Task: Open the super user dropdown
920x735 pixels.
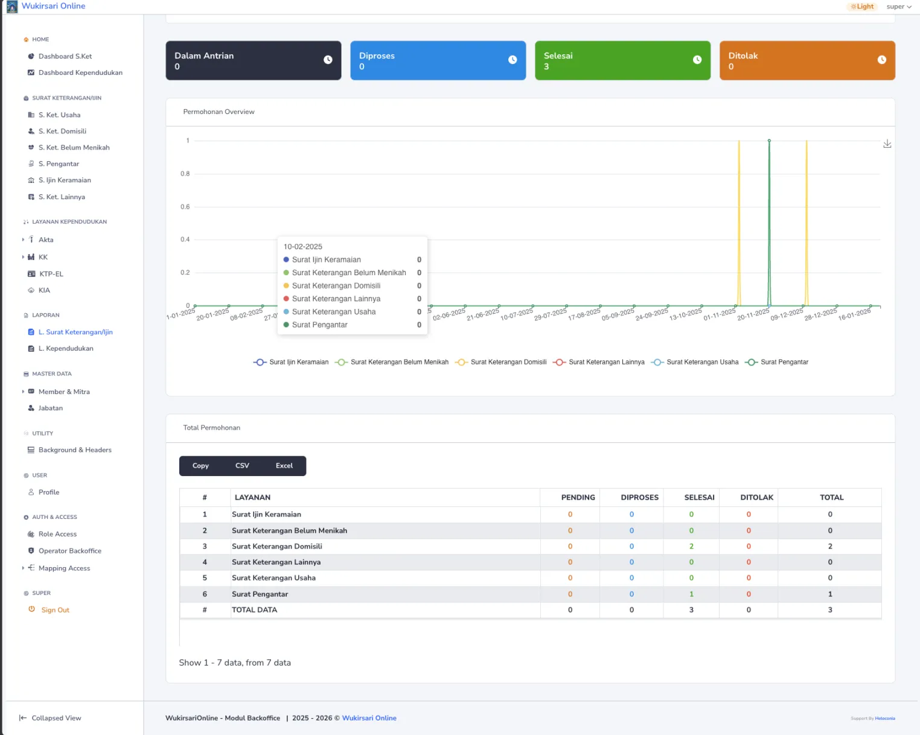Action: (899, 7)
